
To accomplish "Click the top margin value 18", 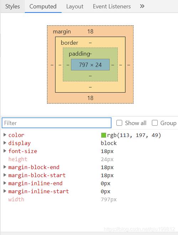I will (90, 32).
